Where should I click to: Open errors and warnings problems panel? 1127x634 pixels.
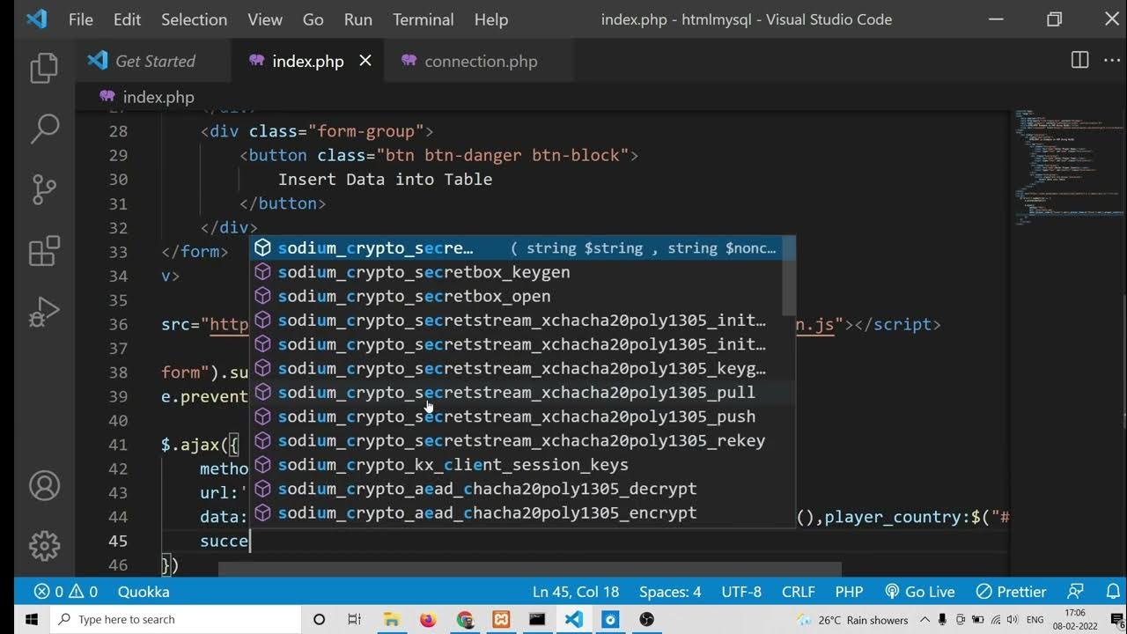tap(66, 592)
